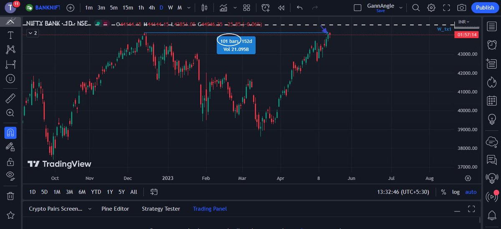Screen dimensions: 501x229
Task: Select the trend line drawing tool
Action: [x=10, y=21]
